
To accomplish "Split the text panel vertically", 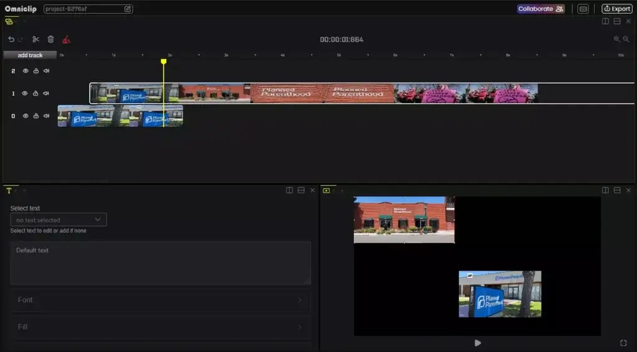I will [289, 190].
